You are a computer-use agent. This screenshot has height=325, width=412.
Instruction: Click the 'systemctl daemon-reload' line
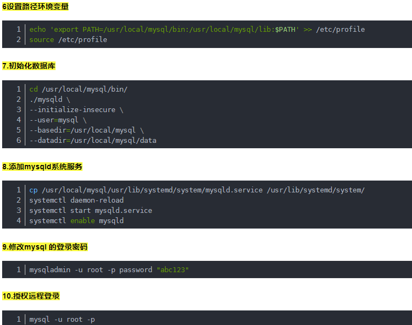click(76, 200)
